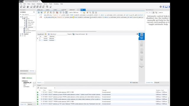Click the Filter Rows input field
Image resolution: width=189 pixels, height=106 pixels.
[x=62, y=34]
